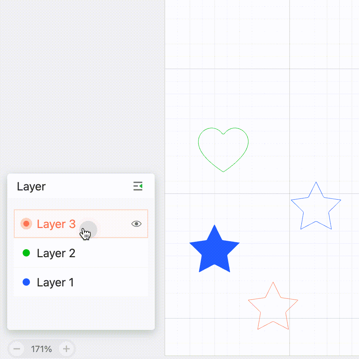Toggle visibility of Layer 3 via eye icon

click(x=136, y=224)
